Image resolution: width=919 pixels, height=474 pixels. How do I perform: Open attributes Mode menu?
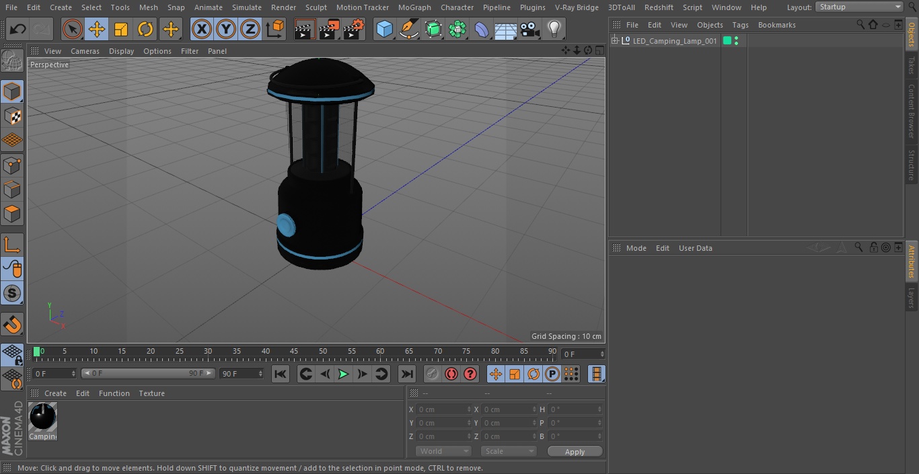(636, 248)
